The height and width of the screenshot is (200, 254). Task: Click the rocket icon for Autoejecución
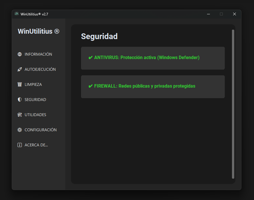[x=20, y=69]
